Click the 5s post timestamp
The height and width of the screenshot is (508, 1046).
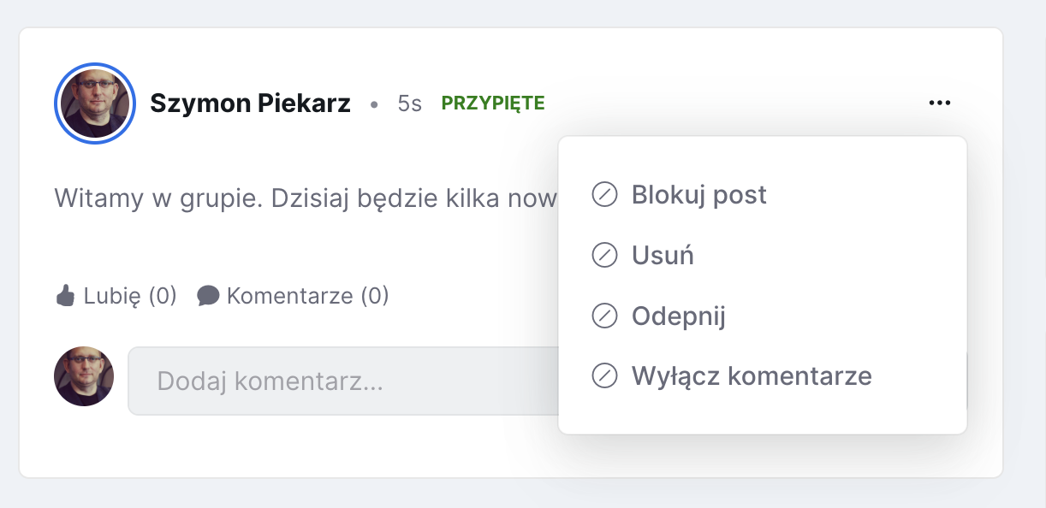[x=410, y=104]
